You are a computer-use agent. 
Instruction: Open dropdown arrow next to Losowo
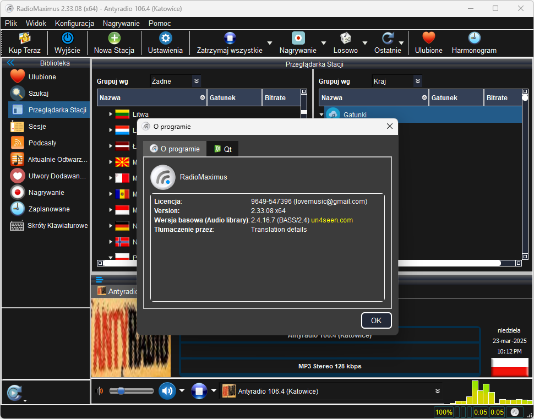pyautogui.click(x=365, y=43)
